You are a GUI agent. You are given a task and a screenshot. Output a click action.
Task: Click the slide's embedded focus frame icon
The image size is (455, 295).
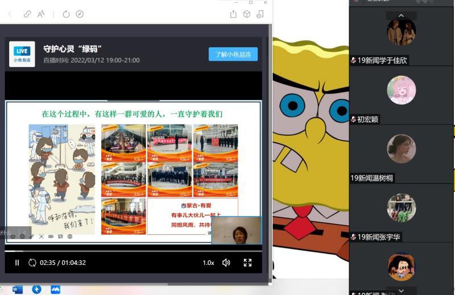42,236
